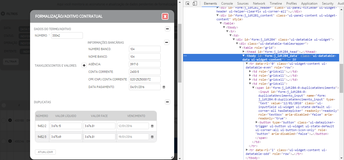Click duplicata number 9452/3 cell
This screenshot has height=160, width=344.
click(42, 137)
